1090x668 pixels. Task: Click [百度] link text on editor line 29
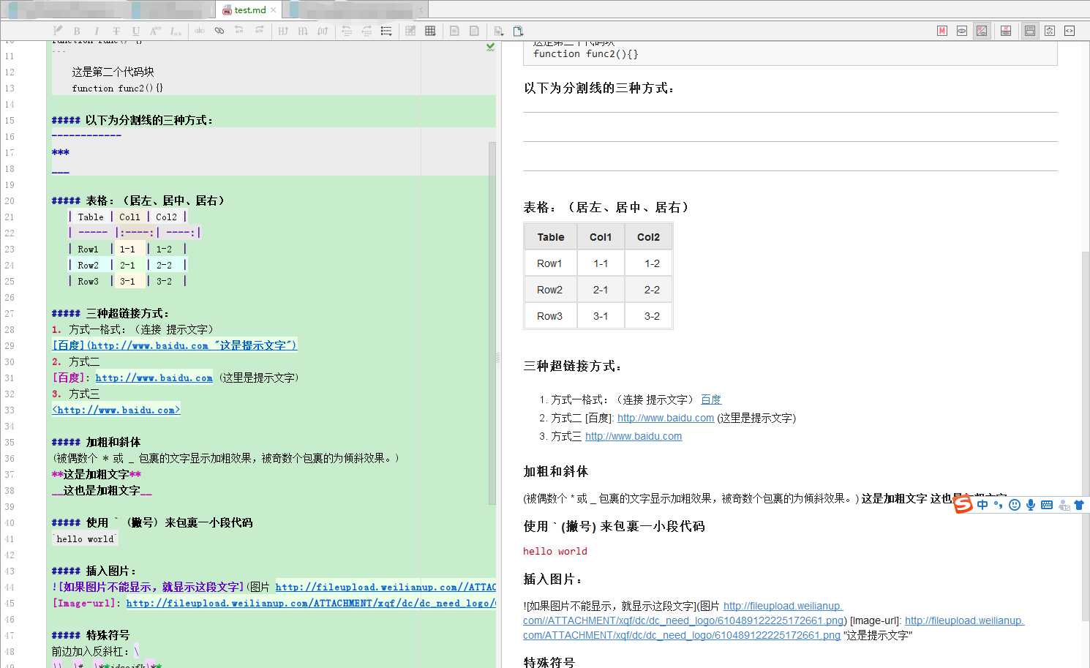tap(69, 345)
